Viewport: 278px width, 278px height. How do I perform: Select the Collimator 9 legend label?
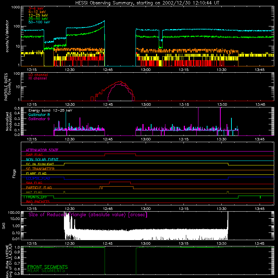(x=39, y=119)
